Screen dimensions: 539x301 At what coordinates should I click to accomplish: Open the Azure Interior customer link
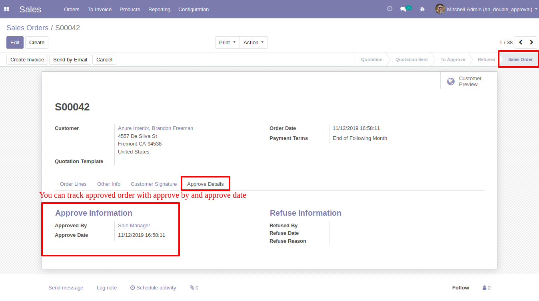156,128
